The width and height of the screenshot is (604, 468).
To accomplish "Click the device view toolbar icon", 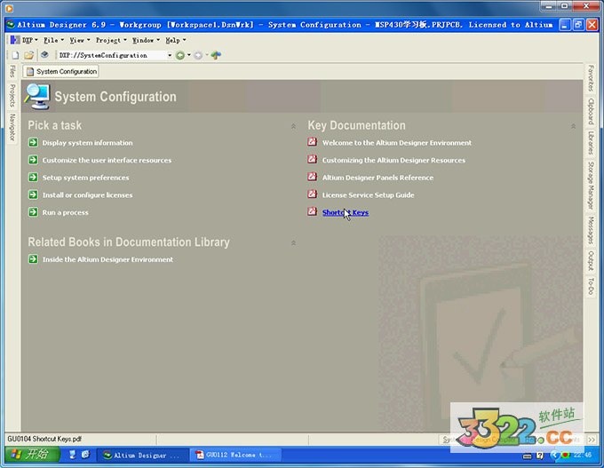I will (x=44, y=55).
